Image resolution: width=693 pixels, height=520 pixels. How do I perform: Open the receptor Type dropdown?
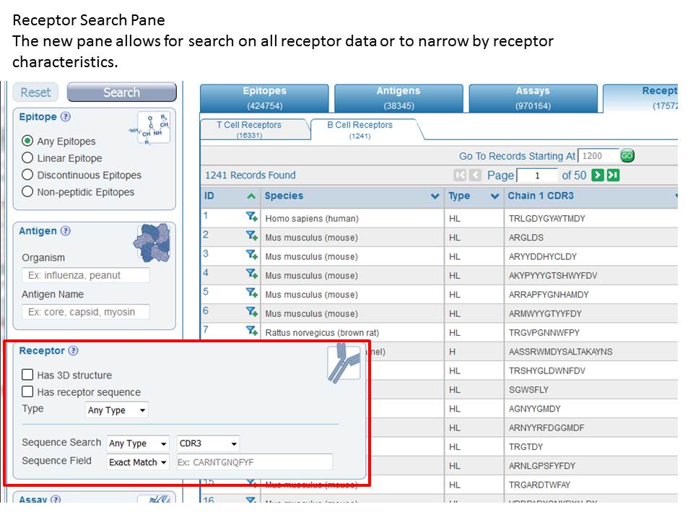point(117,410)
